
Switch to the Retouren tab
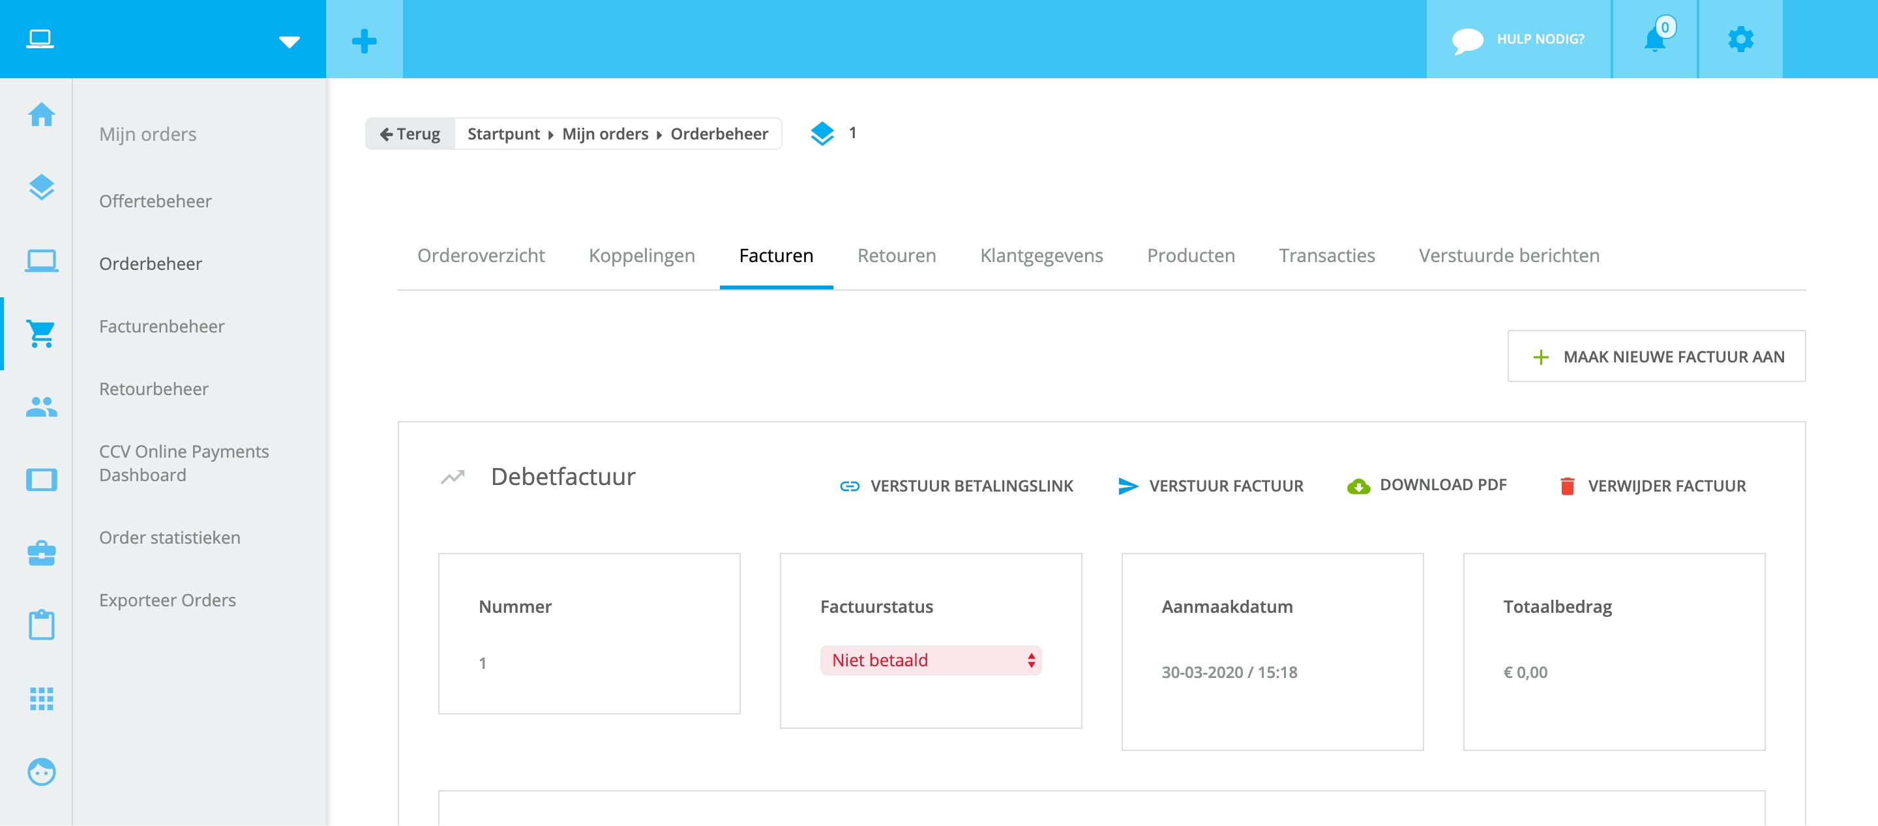point(897,256)
